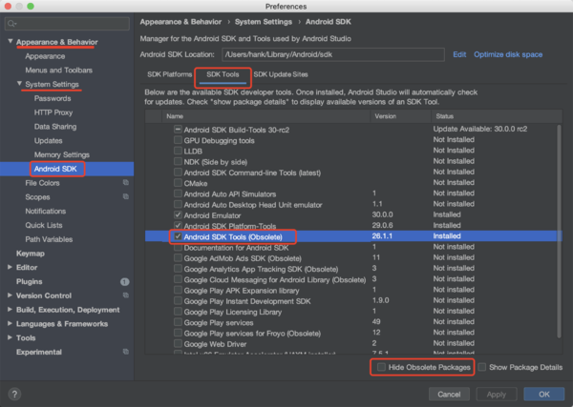Click the Version column header
Screen dimensions: 573x407
click(x=400, y=116)
